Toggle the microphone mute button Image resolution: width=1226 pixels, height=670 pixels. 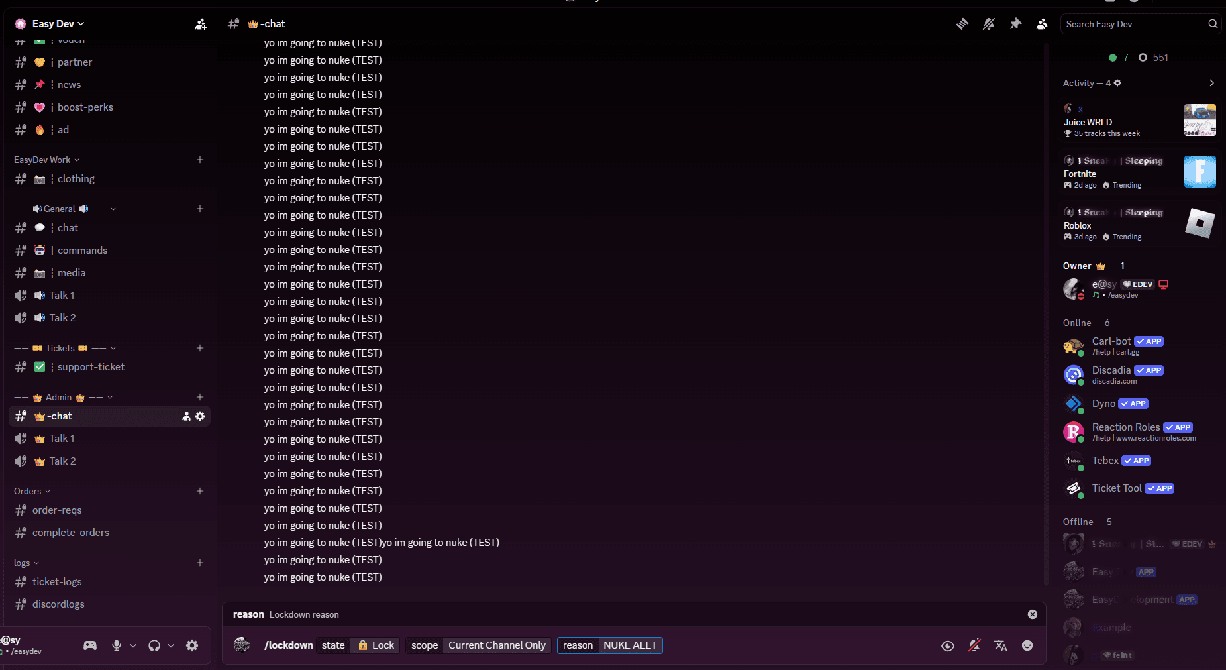coord(117,645)
